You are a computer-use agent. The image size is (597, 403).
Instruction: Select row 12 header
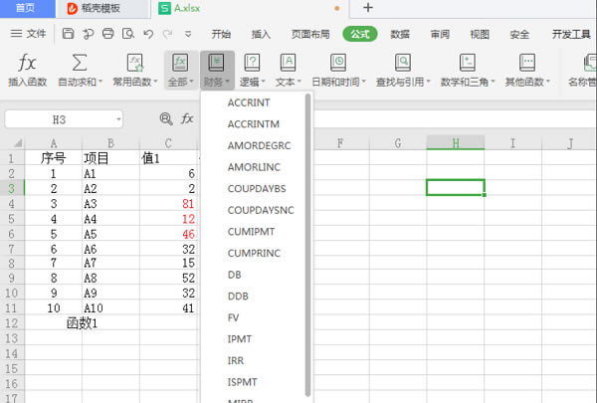click(11, 323)
